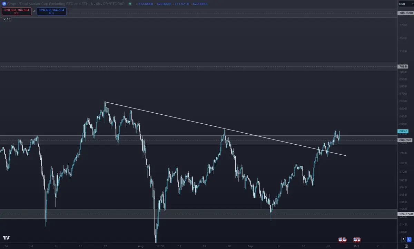This screenshot has width=414, height=249.
Task: Click the green market status dot
Action: [x=130, y=3]
